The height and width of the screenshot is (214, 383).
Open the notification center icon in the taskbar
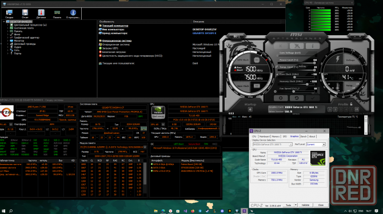[376, 211]
